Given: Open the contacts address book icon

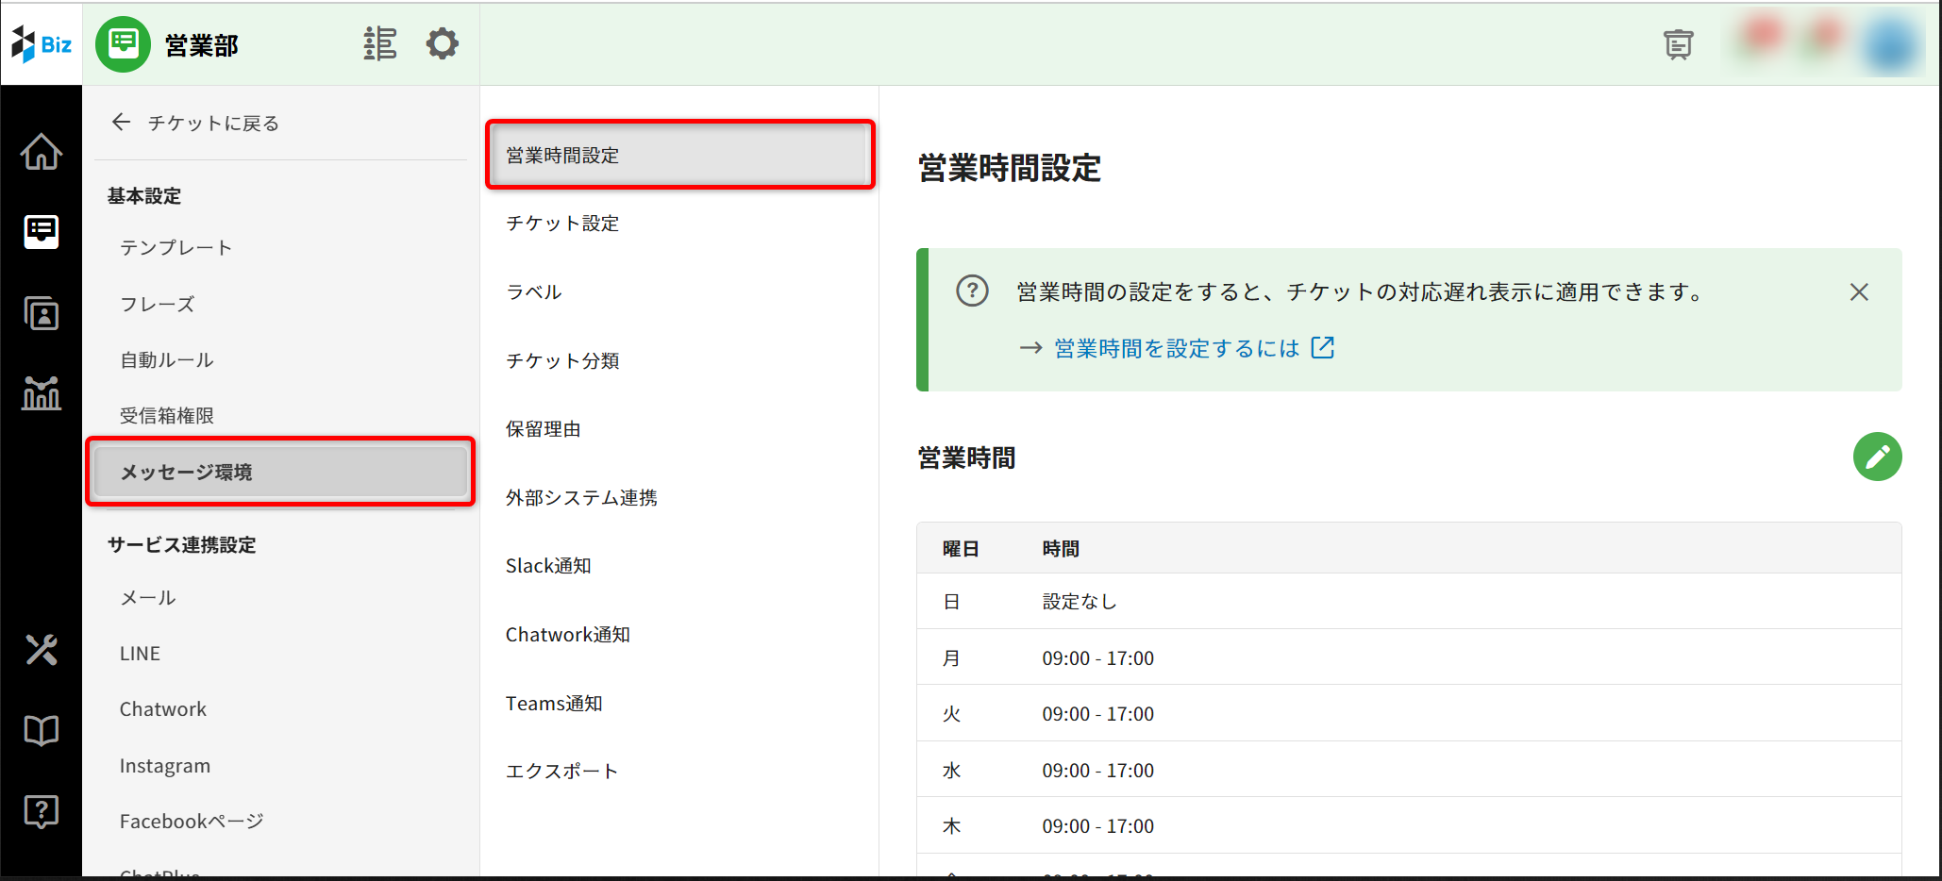Looking at the screenshot, I should click(42, 313).
